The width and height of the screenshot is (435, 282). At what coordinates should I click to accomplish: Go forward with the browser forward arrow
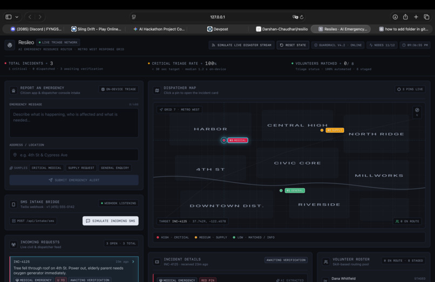tap(40, 17)
